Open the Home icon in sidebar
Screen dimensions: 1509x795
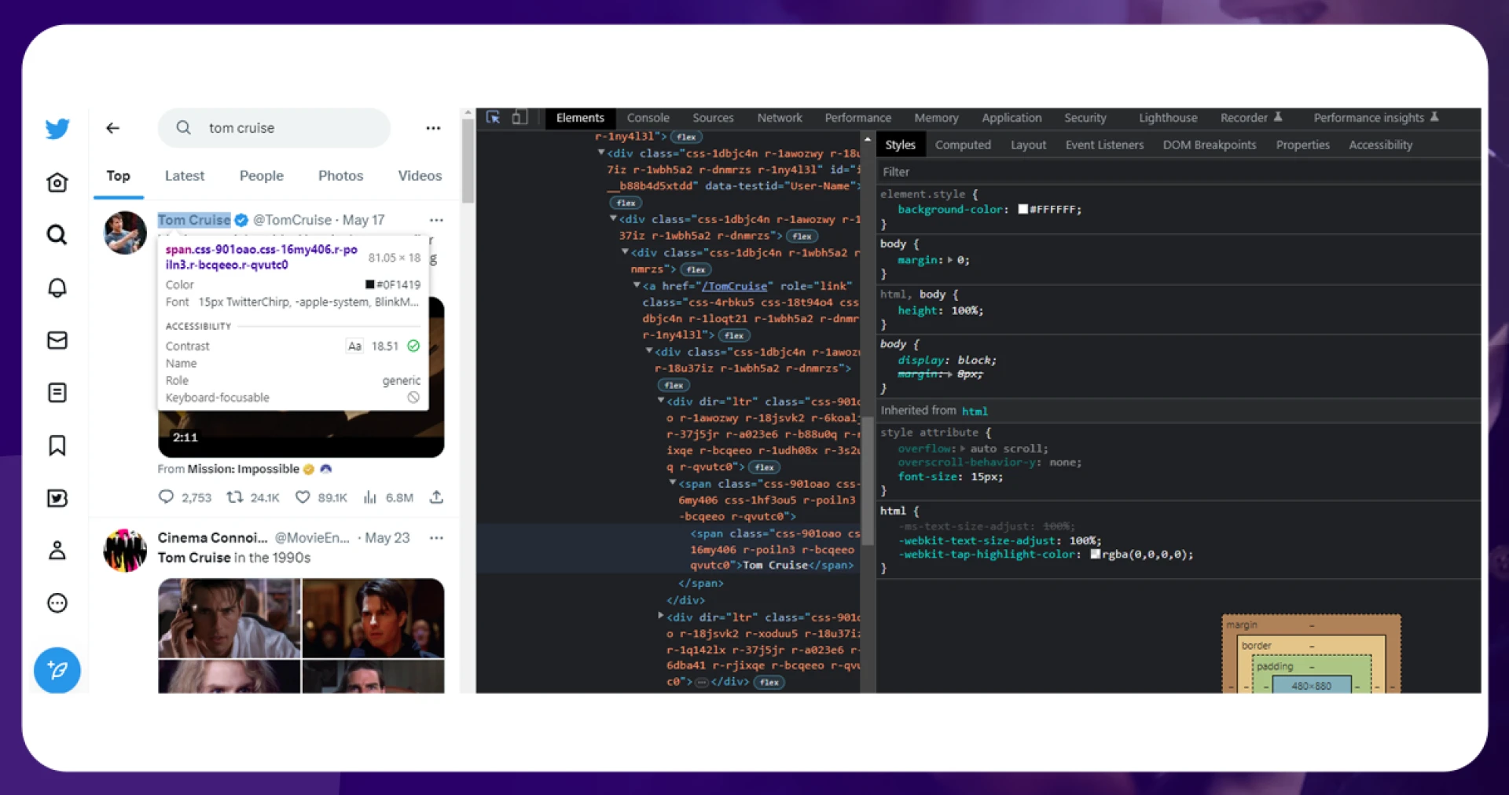click(57, 182)
